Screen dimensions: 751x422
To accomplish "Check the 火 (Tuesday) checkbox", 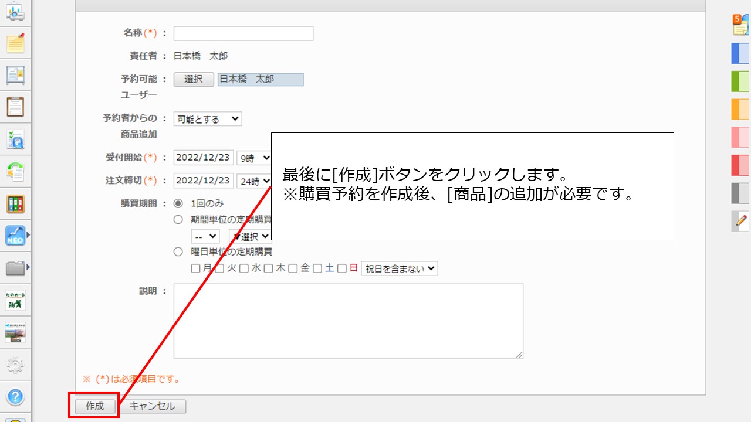I will [219, 268].
